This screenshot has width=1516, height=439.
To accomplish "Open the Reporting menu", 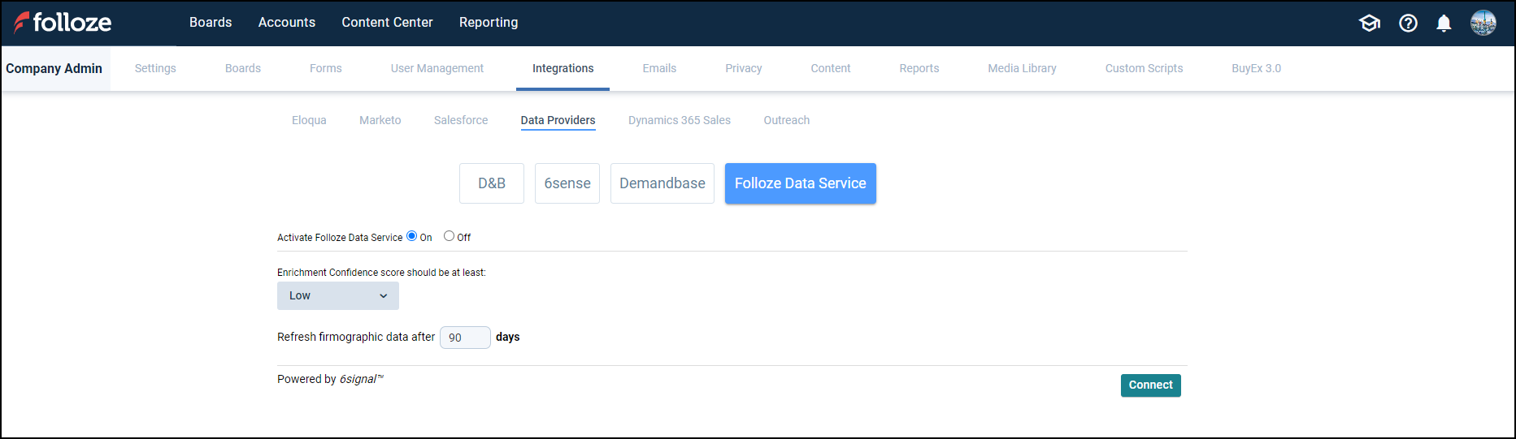I will tap(489, 23).
